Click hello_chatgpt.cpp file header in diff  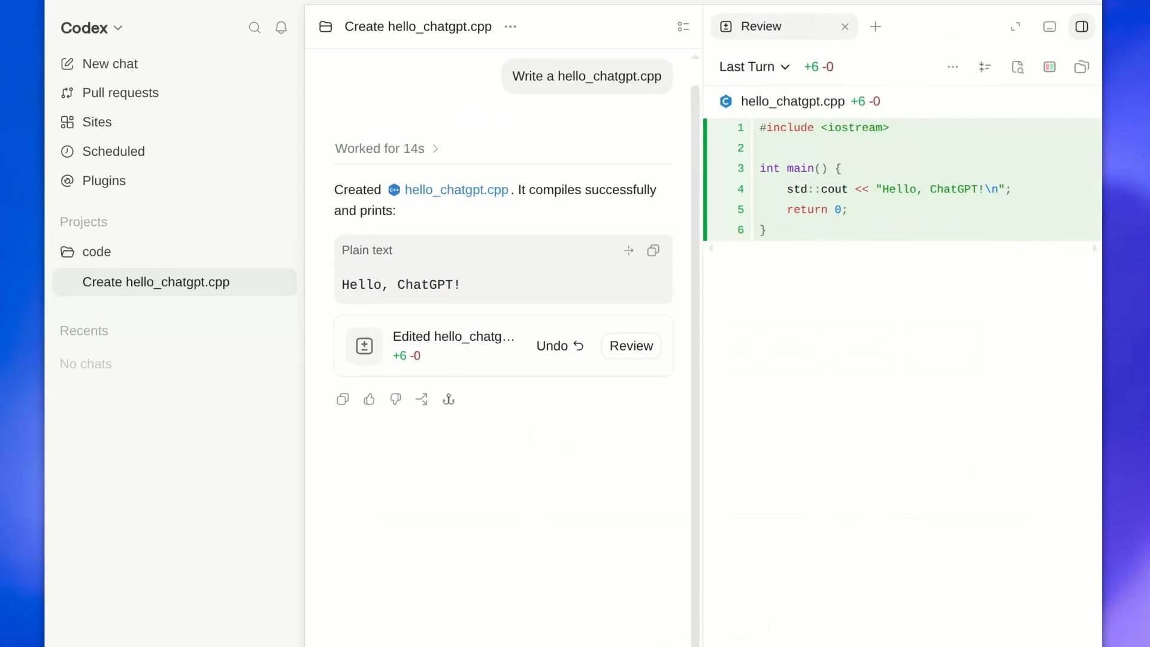coord(903,102)
